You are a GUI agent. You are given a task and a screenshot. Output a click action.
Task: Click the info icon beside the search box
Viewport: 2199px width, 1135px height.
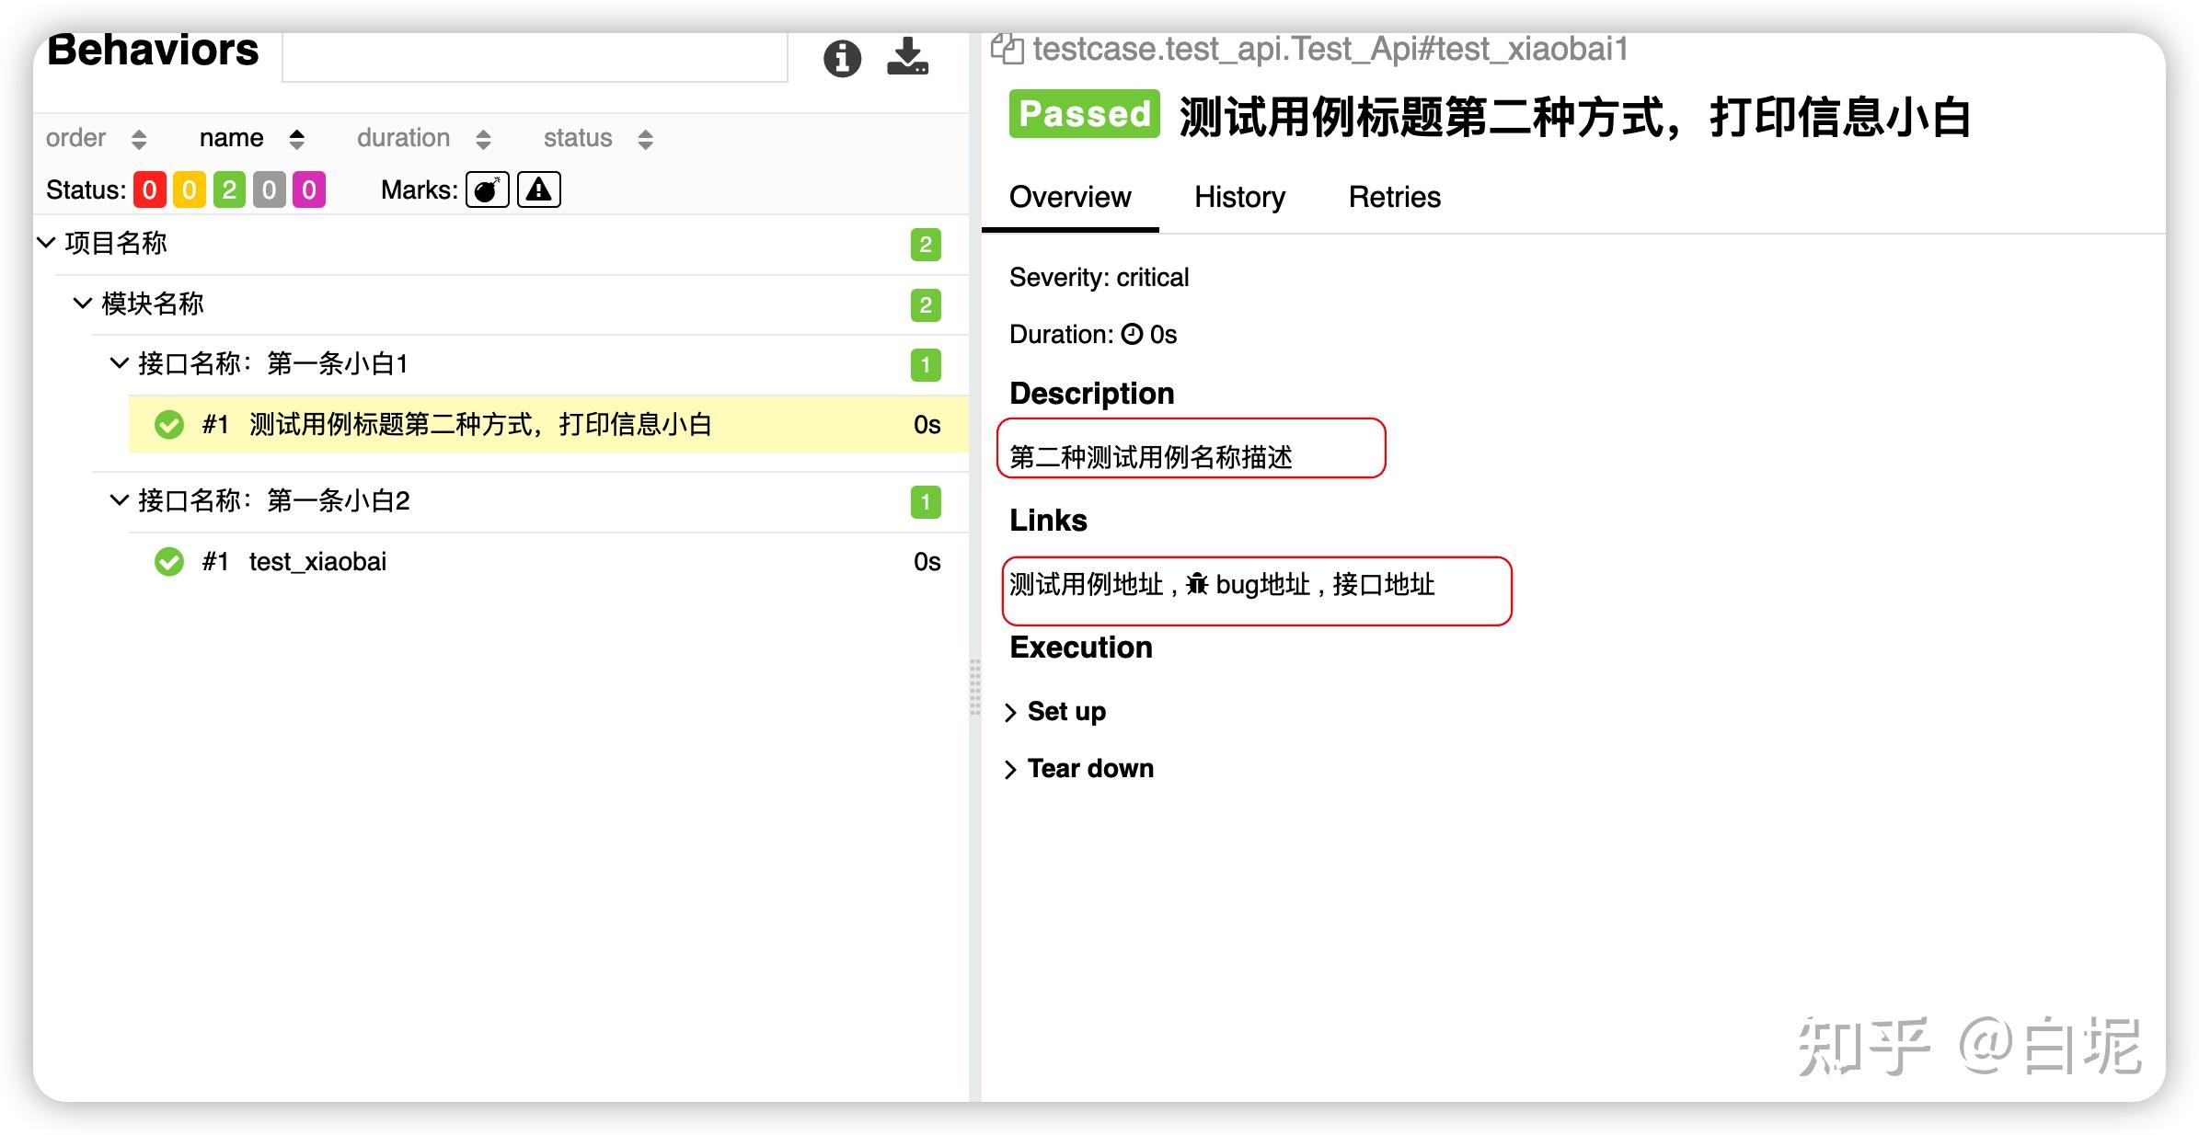pyautogui.click(x=842, y=59)
